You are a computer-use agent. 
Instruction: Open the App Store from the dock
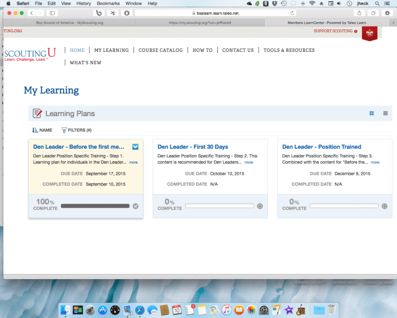[102, 310]
